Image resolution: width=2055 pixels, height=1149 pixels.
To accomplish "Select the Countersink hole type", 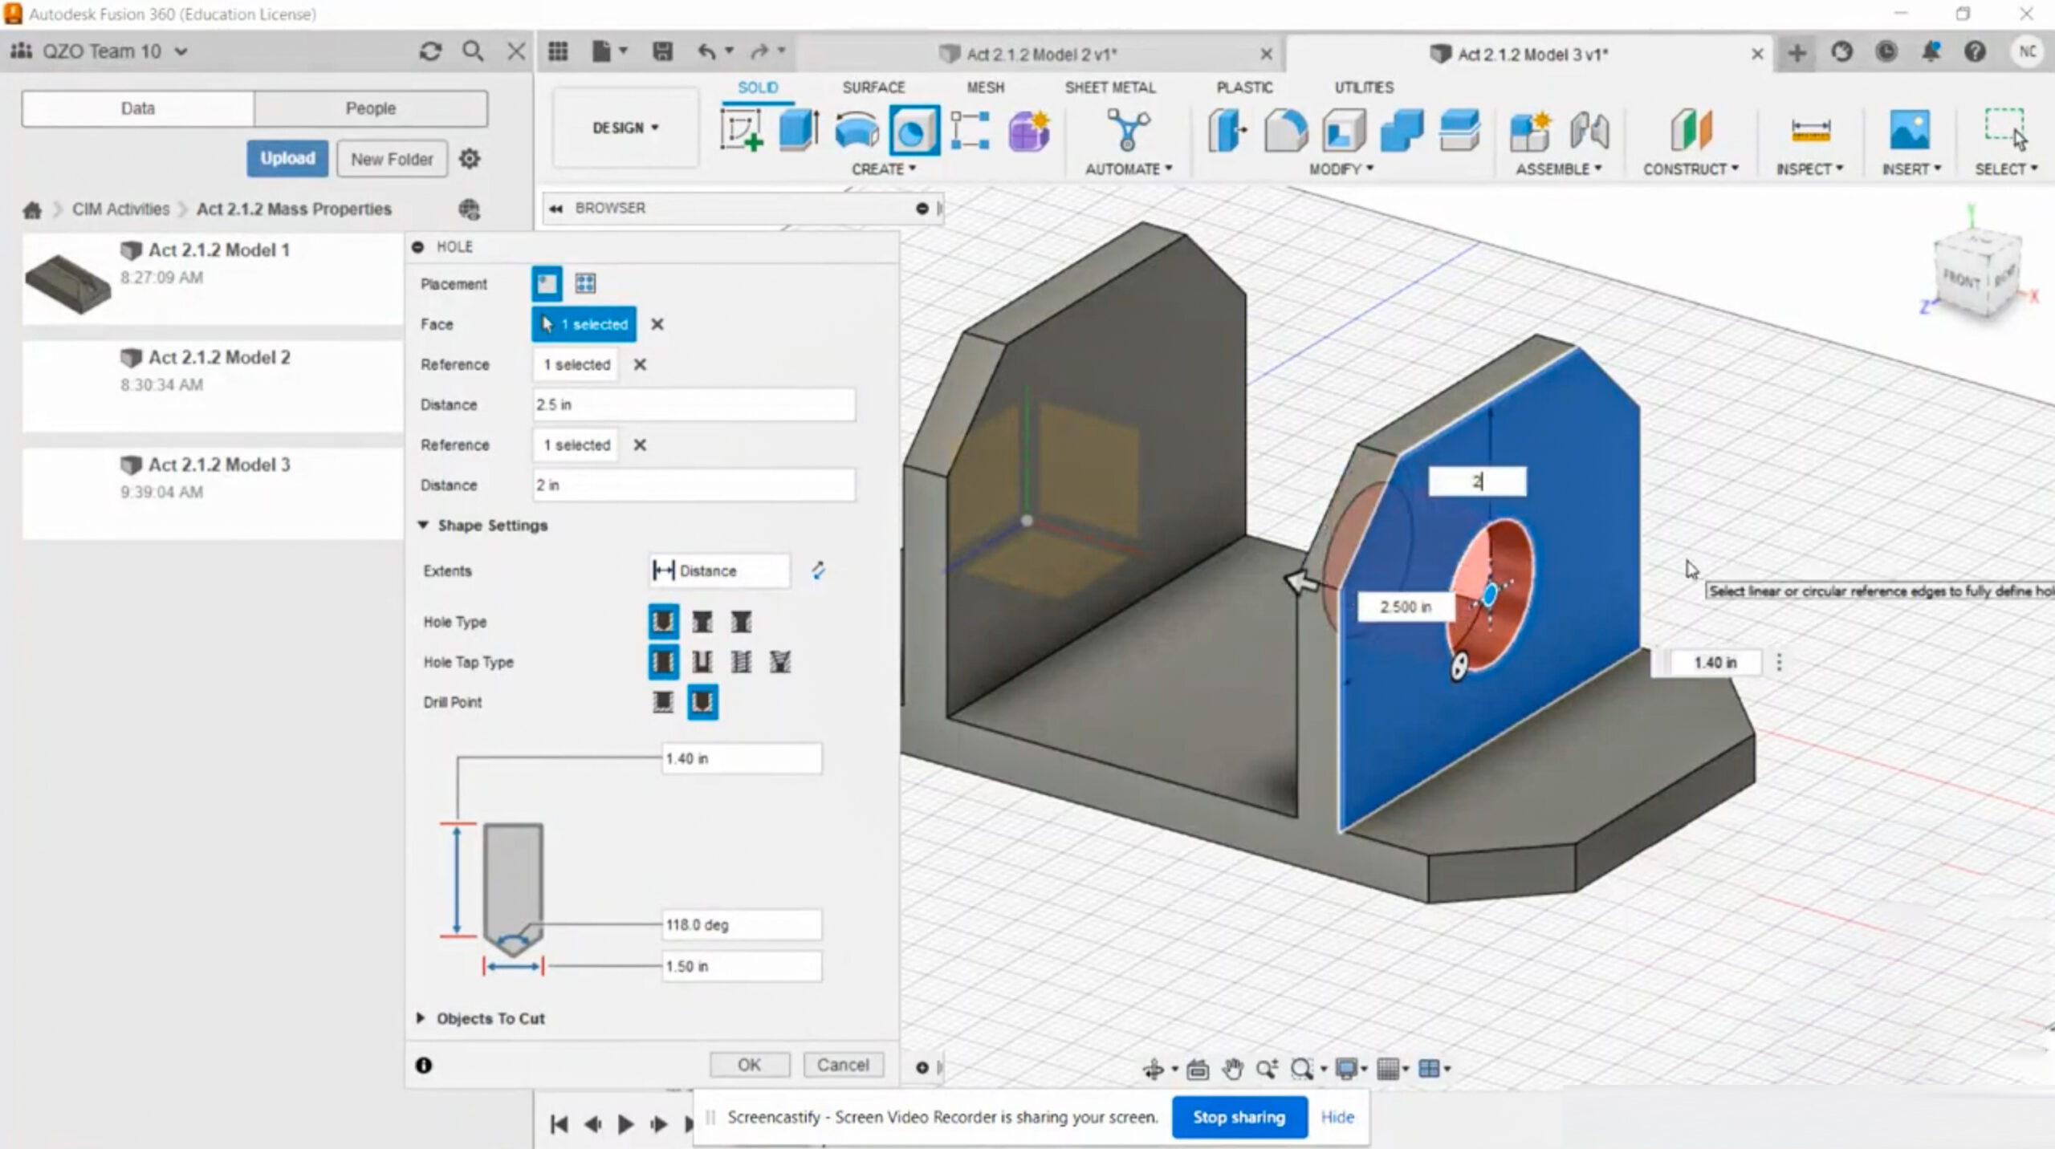I will click(741, 622).
